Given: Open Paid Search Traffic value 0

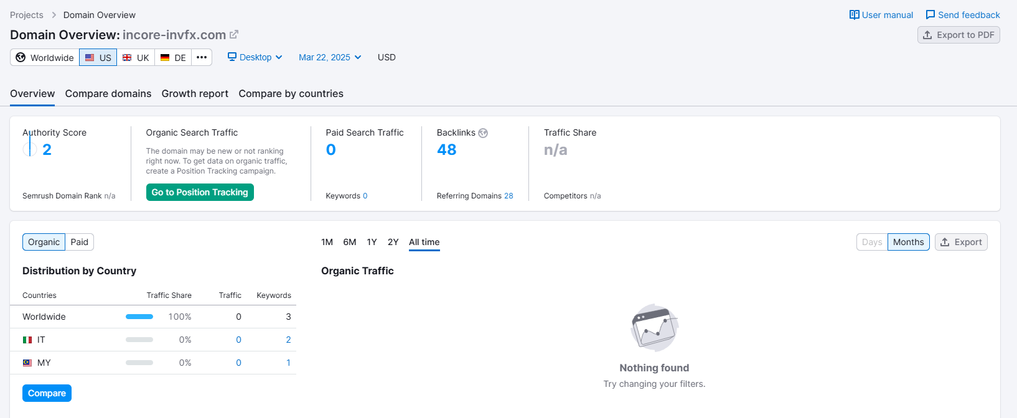Looking at the screenshot, I should pos(331,150).
